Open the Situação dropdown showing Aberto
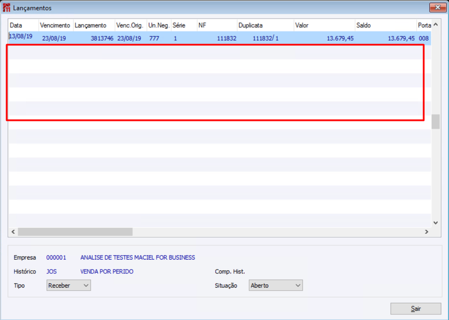449x320 pixels. [x=276, y=285]
